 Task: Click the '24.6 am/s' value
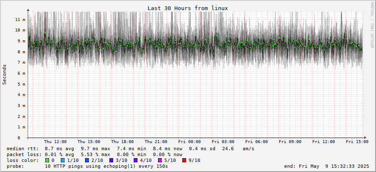point(238,149)
